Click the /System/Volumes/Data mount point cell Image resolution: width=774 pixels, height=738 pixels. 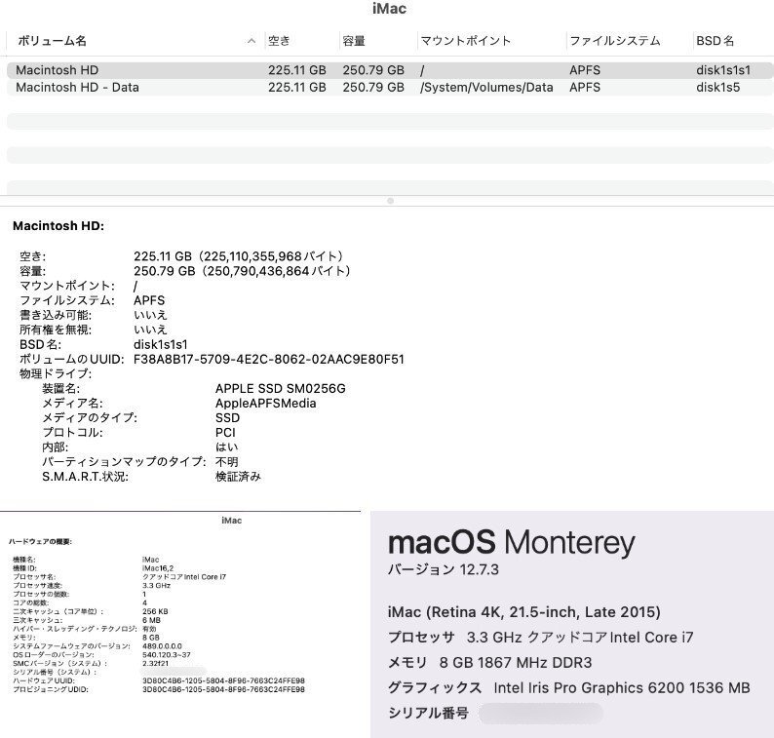[x=486, y=88]
